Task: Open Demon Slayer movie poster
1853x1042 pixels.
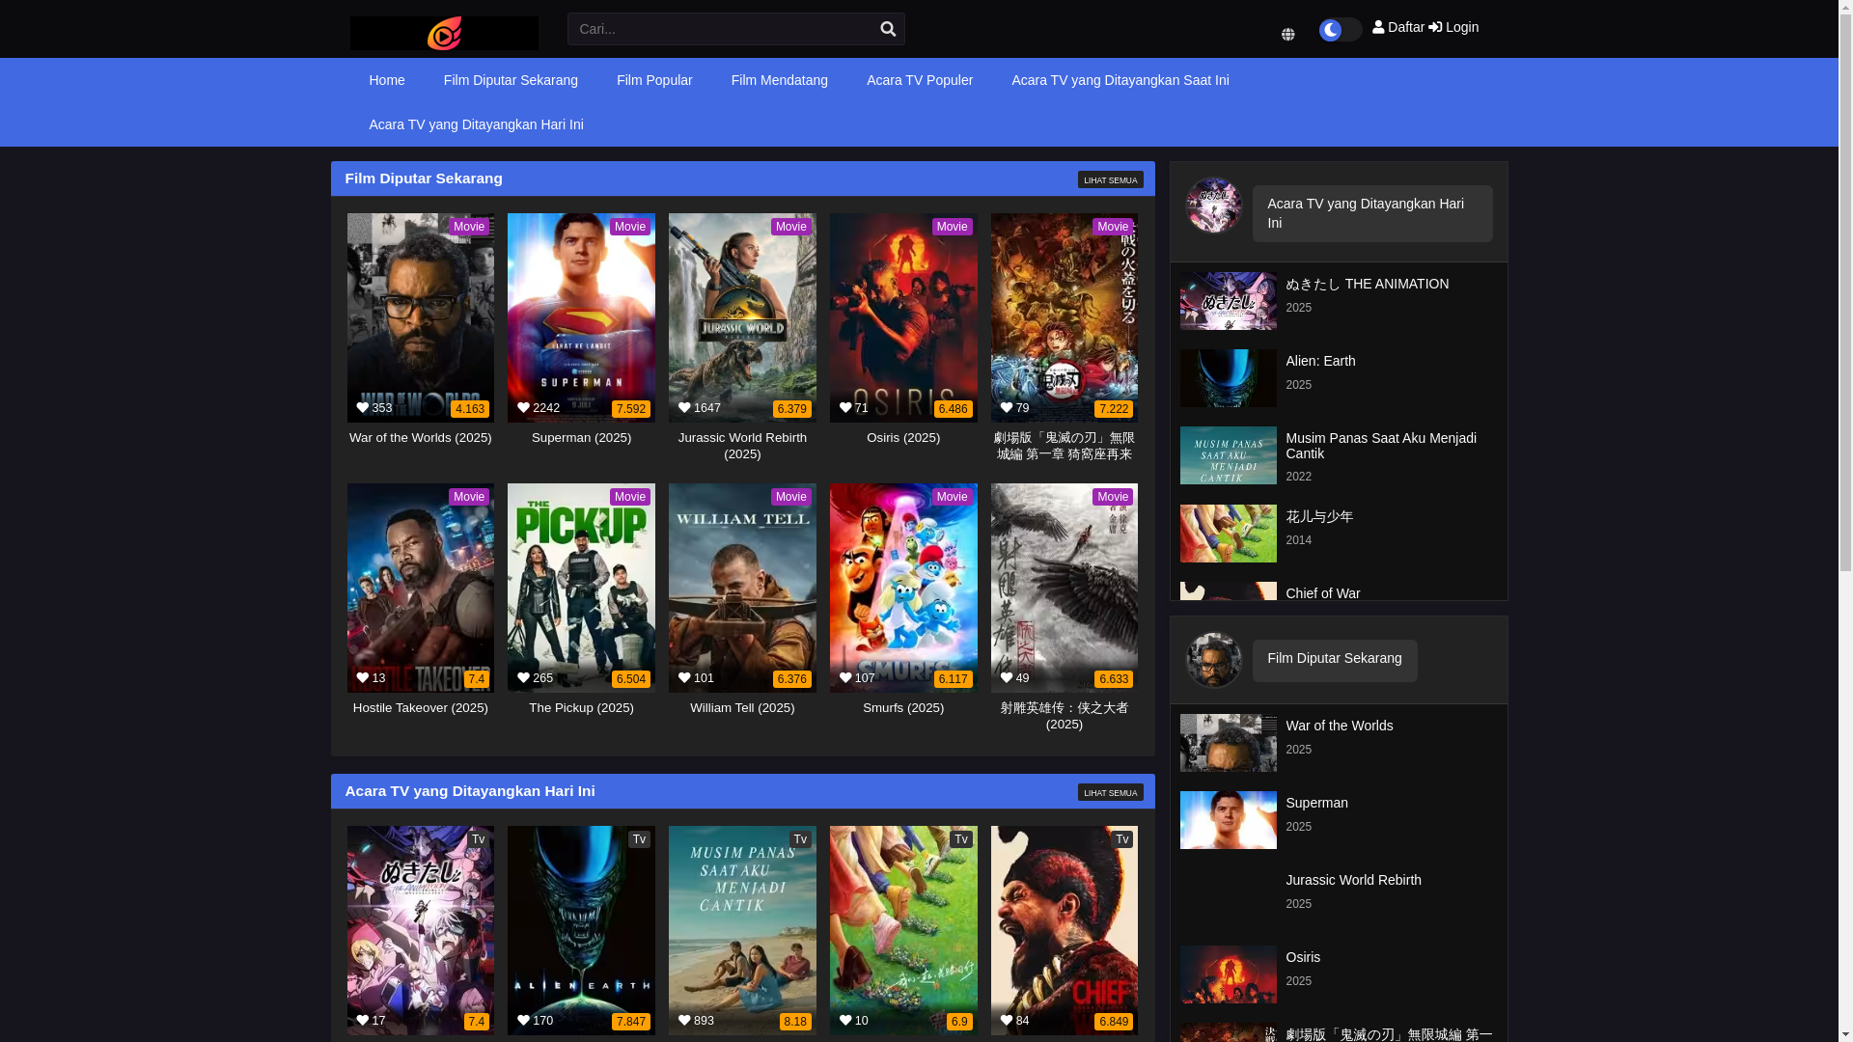Action: [x=1065, y=317]
